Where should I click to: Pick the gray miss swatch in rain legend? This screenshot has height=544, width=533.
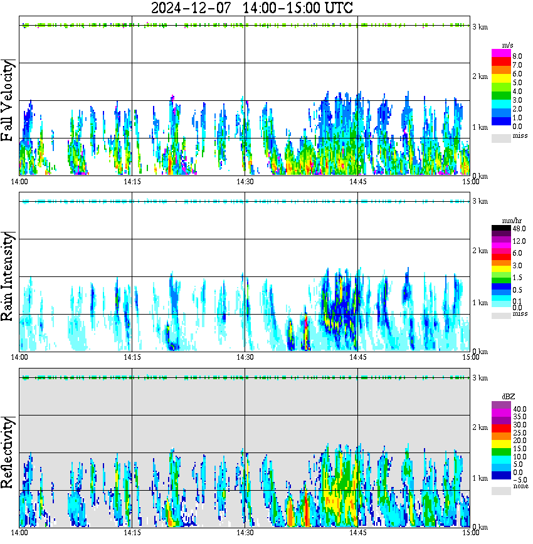(x=501, y=316)
